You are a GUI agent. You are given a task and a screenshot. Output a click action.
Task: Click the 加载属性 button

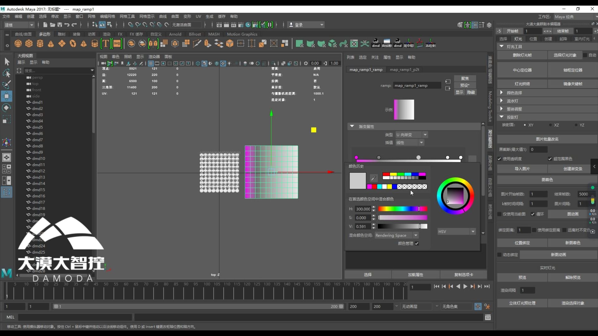(x=415, y=275)
